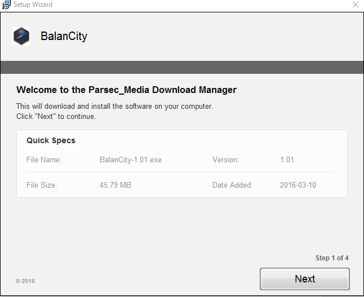The height and width of the screenshot is (297, 364).
Task: Click the Version label
Action: pyautogui.click(x=225, y=159)
